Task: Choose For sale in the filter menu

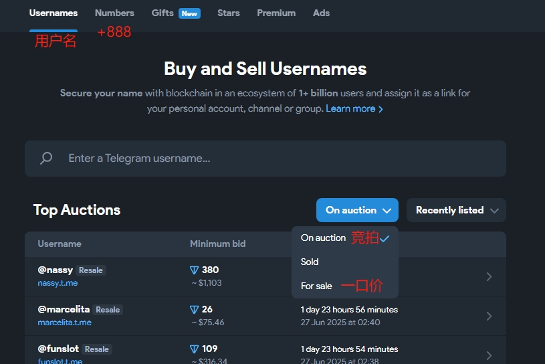Action: tap(345, 286)
